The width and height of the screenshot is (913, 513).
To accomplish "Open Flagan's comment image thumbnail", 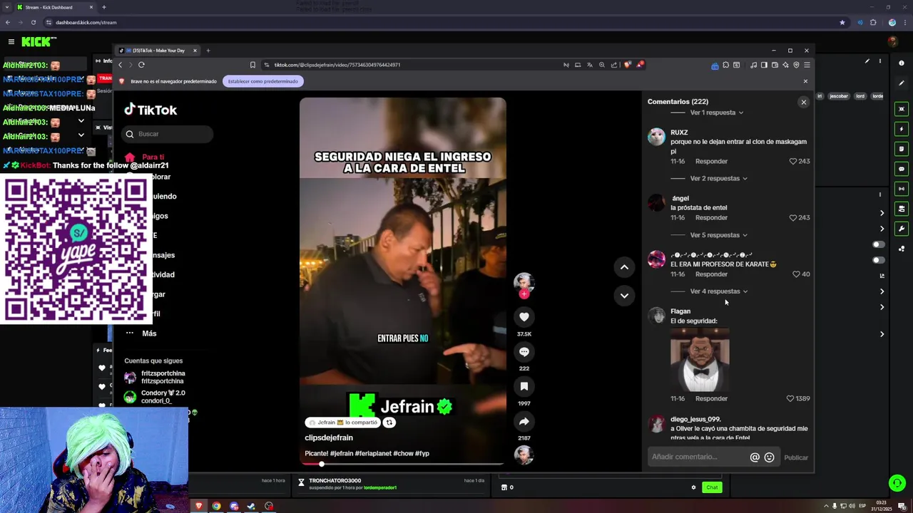I will (700, 360).
